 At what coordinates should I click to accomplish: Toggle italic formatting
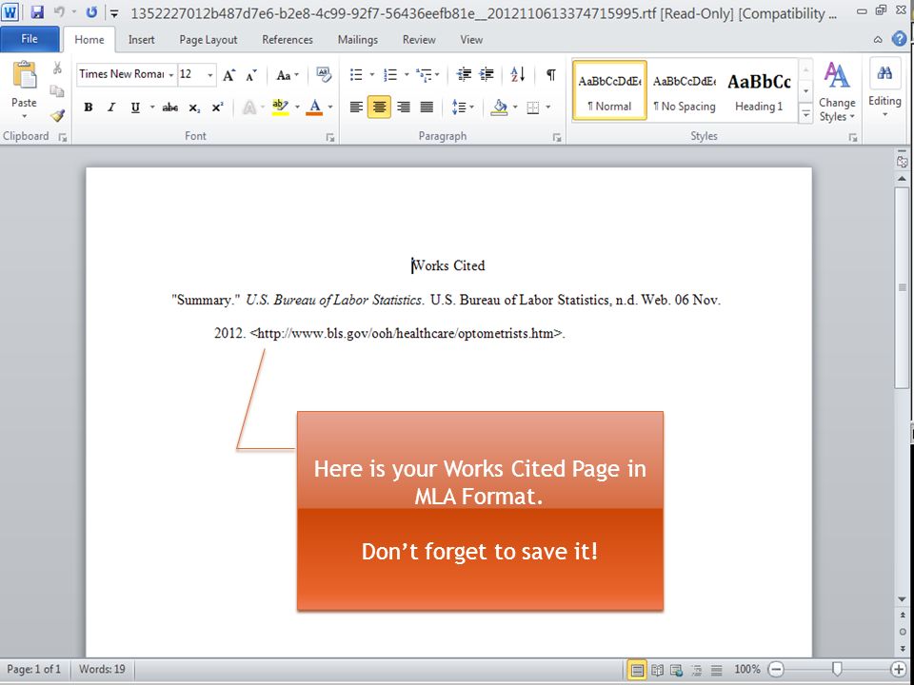click(111, 108)
